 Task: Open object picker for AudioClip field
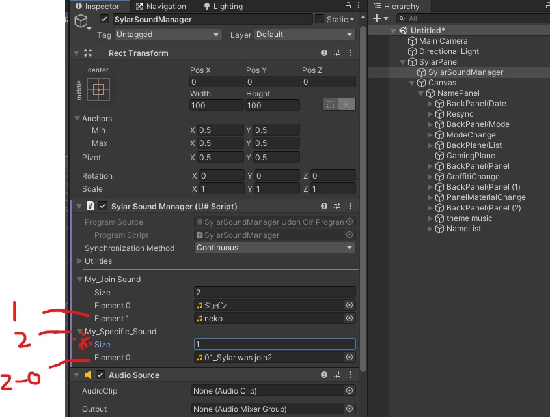coord(350,390)
